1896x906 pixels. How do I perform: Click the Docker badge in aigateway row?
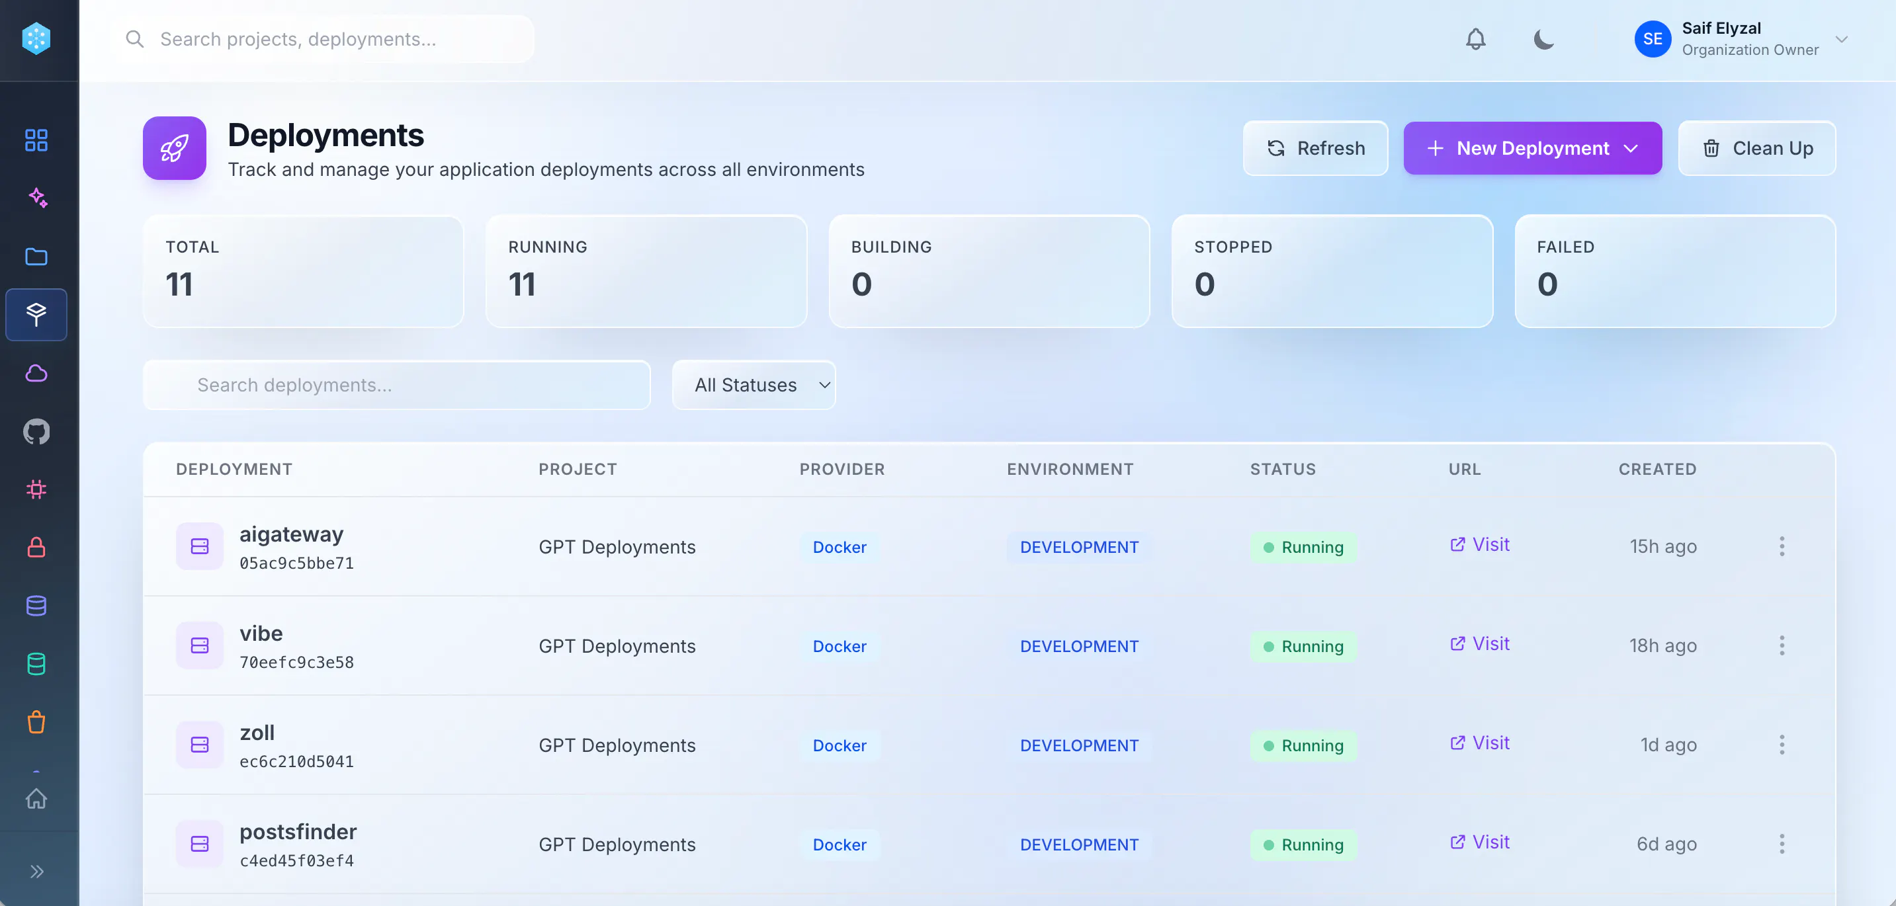click(839, 547)
